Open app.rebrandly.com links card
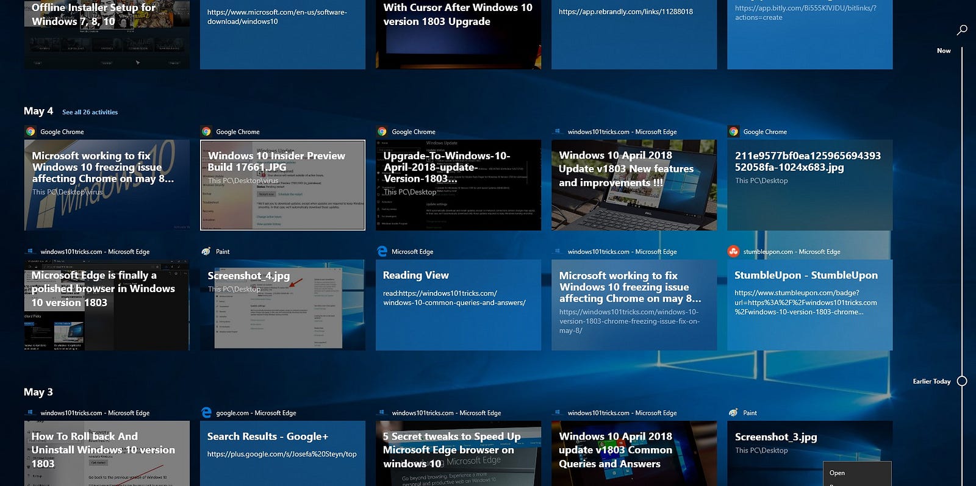This screenshot has width=976, height=486. [x=634, y=34]
